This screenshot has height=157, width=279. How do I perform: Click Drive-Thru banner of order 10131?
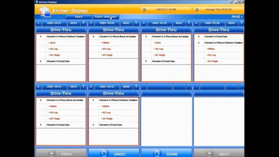(x=61, y=93)
